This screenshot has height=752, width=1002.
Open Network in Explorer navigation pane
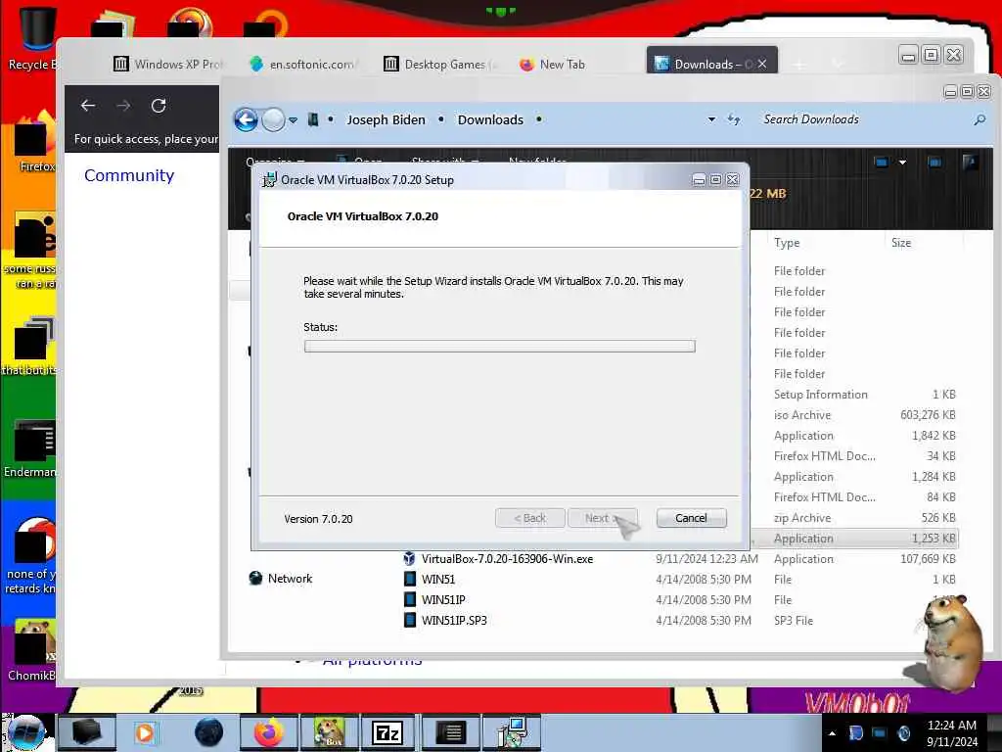(x=281, y=578)
